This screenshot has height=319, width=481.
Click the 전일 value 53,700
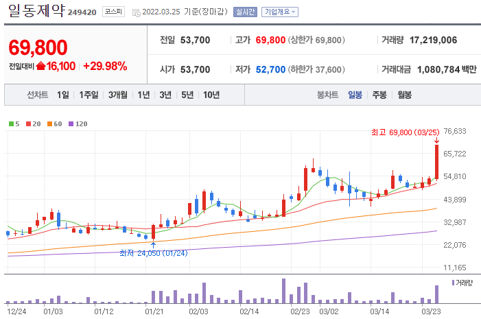click(195, 40)
